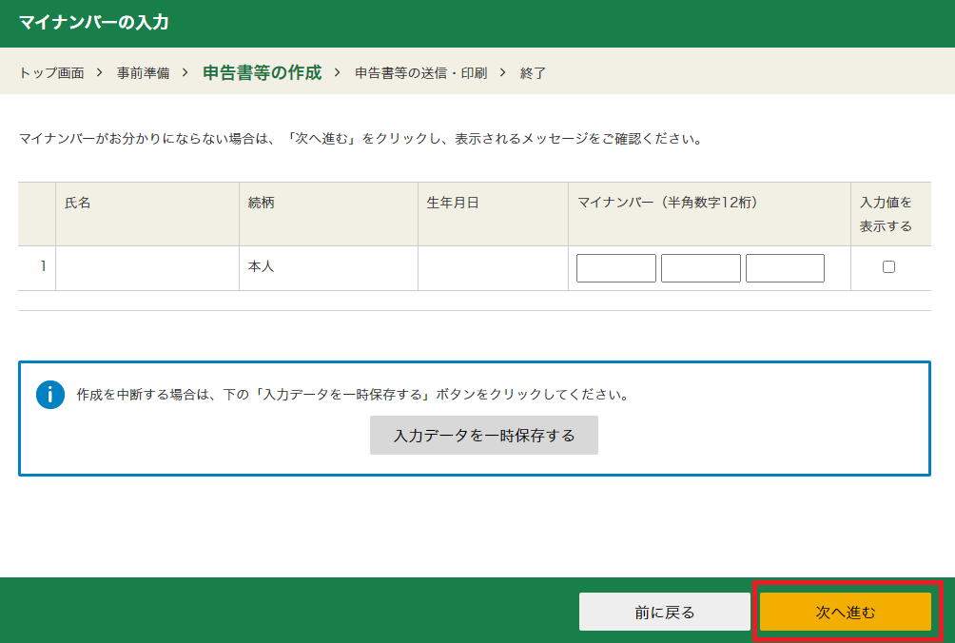Click the blue info icon
The width and height of the screenshot is (955, 643).
pos(49,395)
